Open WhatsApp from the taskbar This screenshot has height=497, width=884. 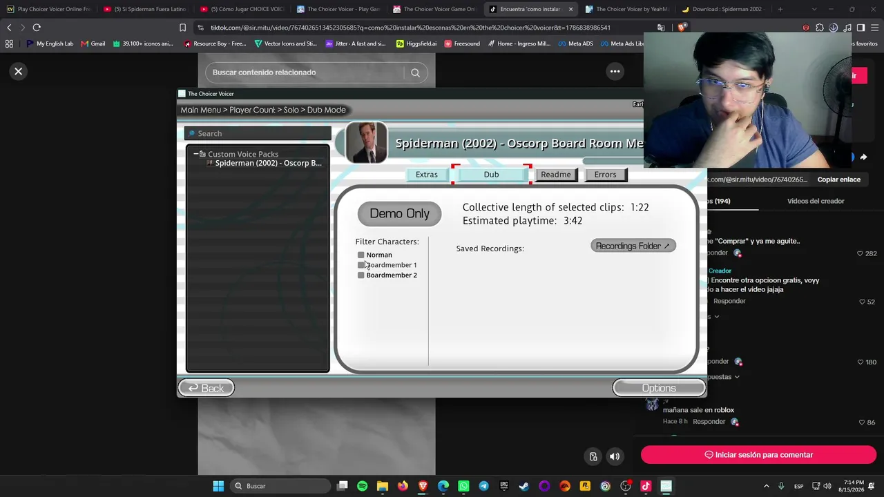coord(463,486)
